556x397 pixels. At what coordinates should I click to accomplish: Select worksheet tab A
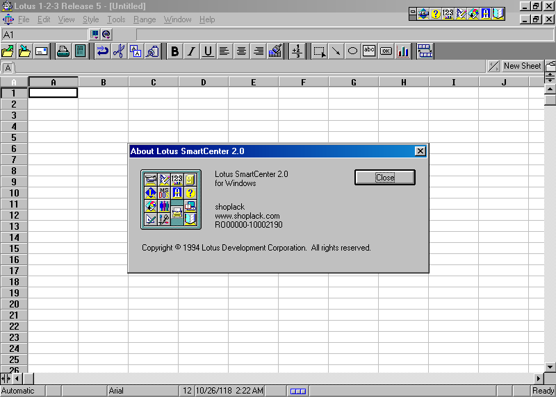pyautogui.click(x=8, y=67)
